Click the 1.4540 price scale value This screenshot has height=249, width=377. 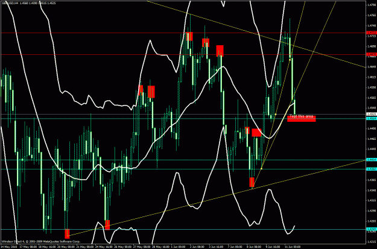tap(370, 108)
